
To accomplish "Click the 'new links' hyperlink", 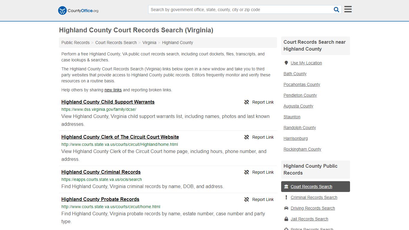I will click(113, 90).
